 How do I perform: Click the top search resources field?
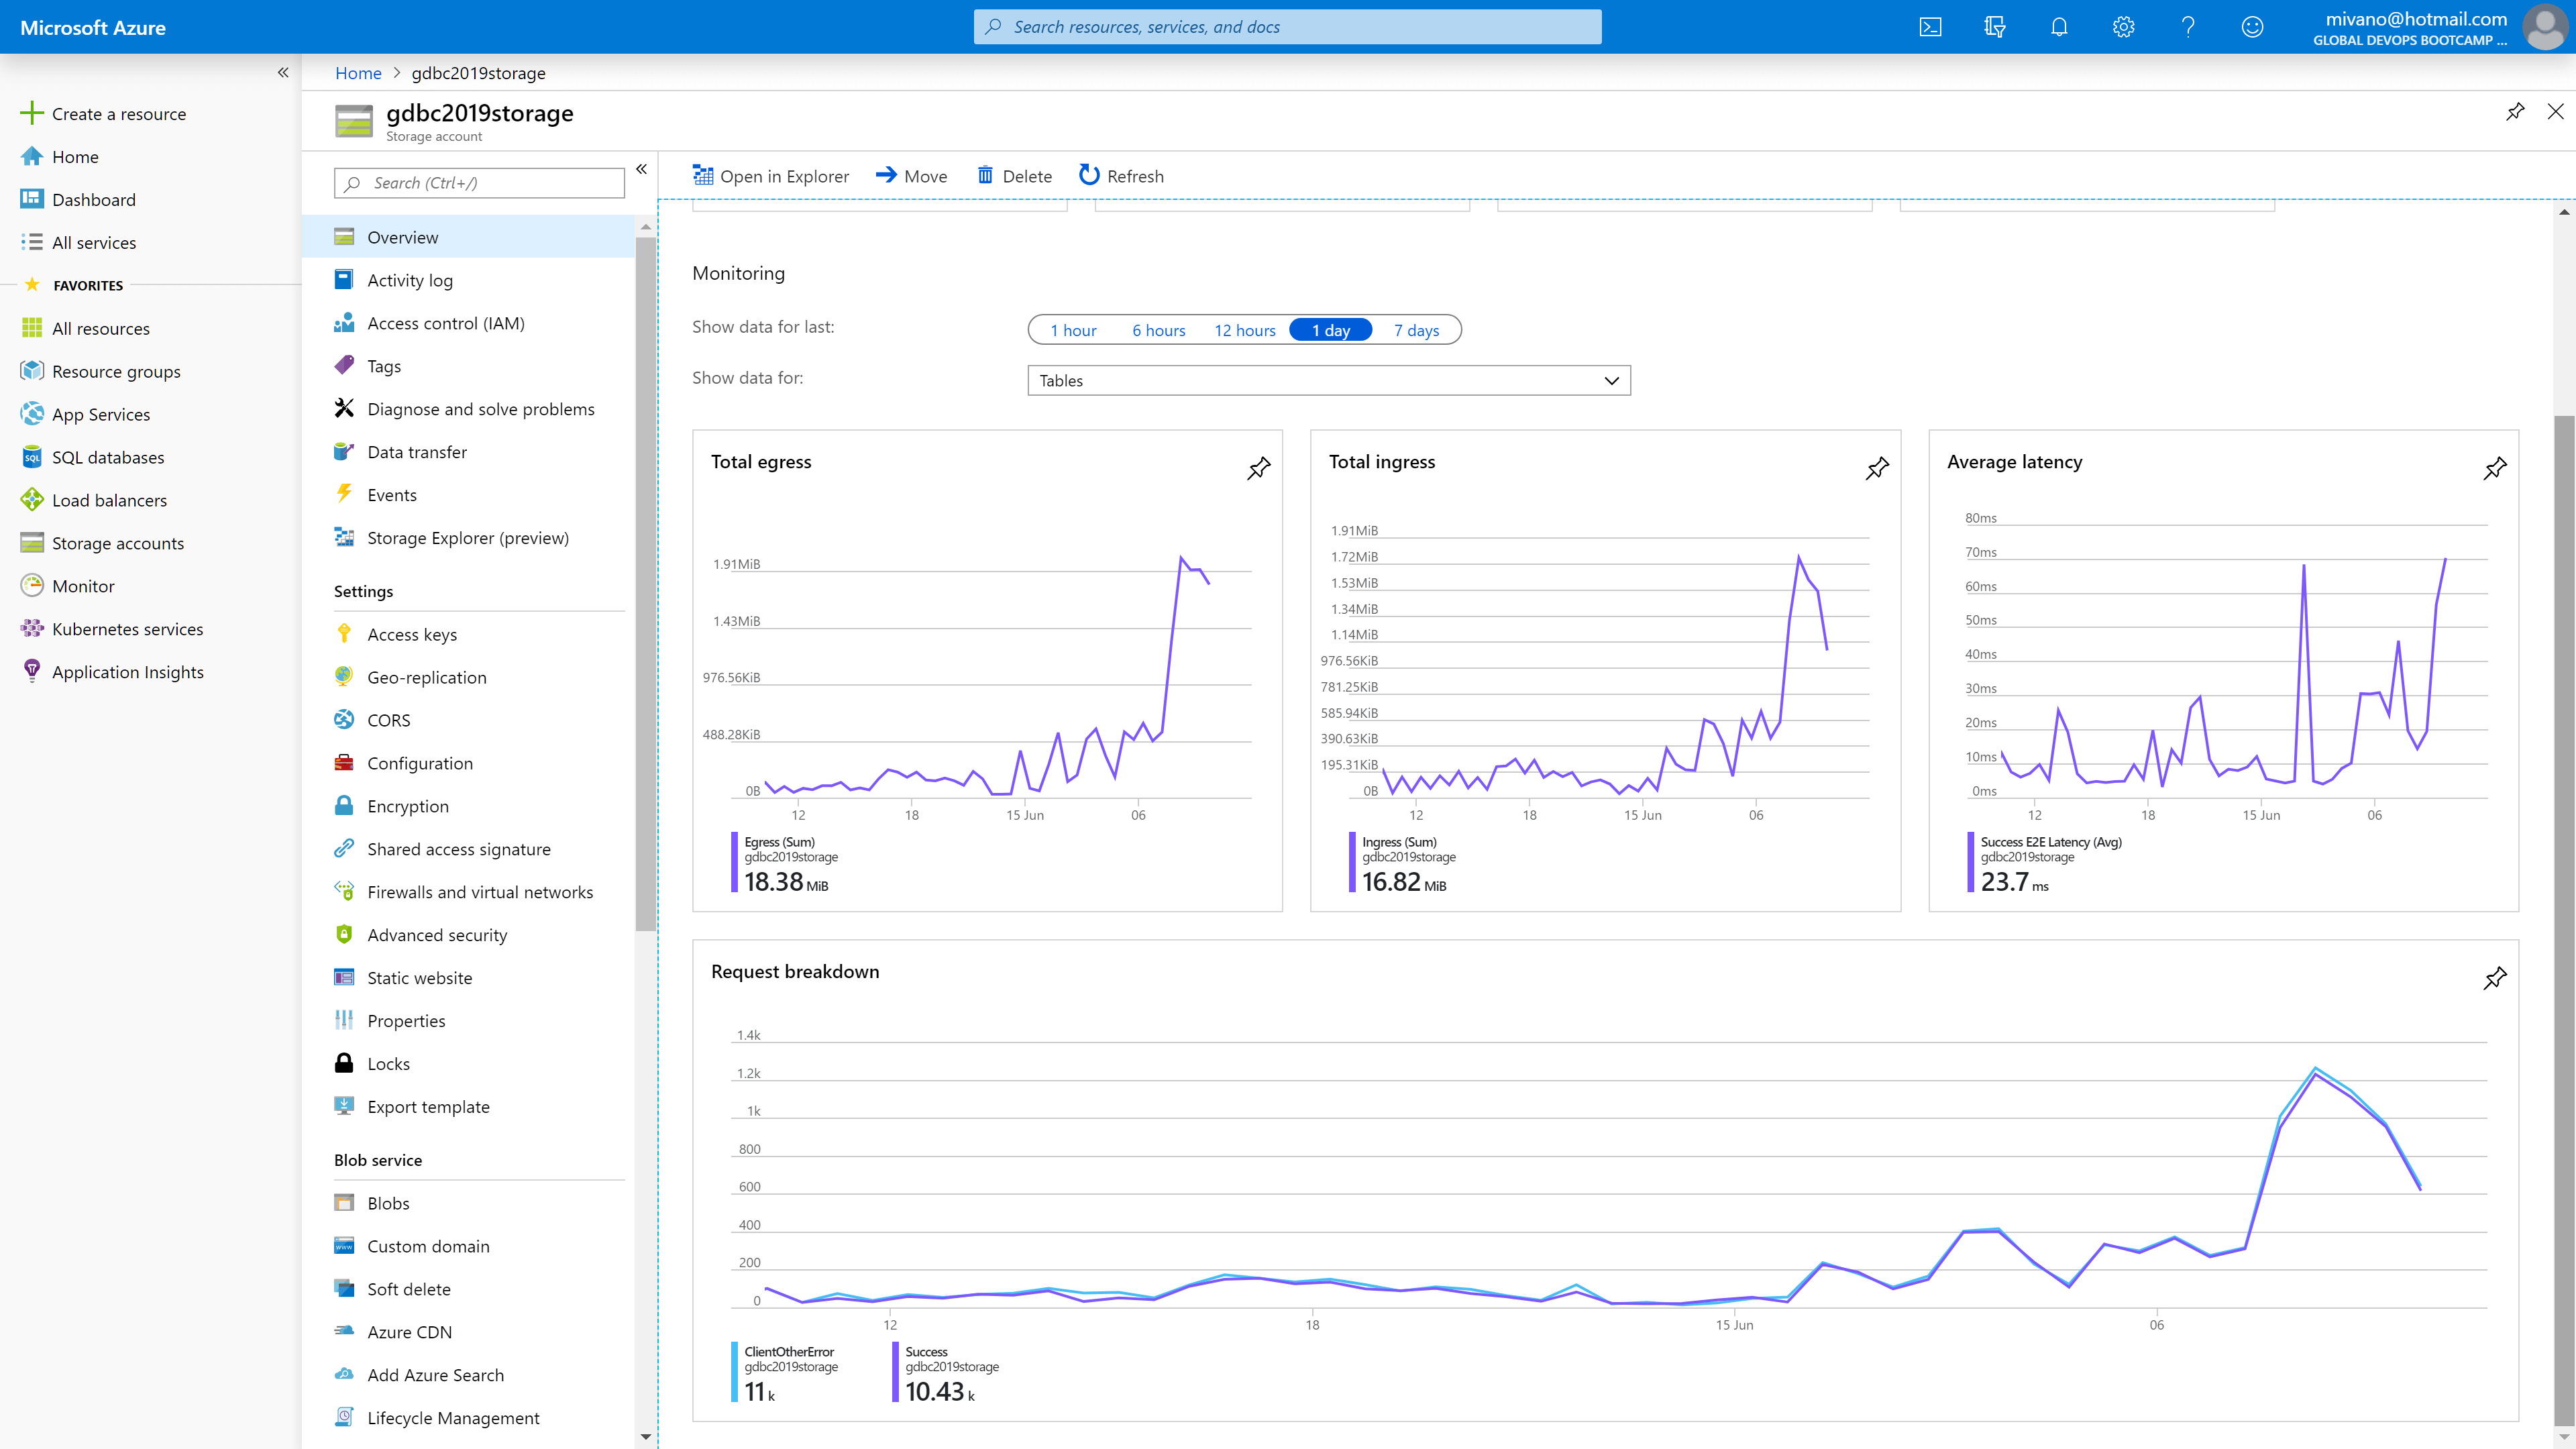coord(1287,27)
